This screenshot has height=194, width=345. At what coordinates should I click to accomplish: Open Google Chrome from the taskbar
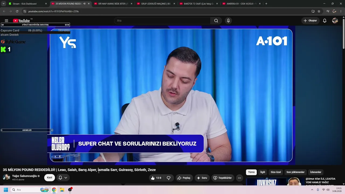54,190
